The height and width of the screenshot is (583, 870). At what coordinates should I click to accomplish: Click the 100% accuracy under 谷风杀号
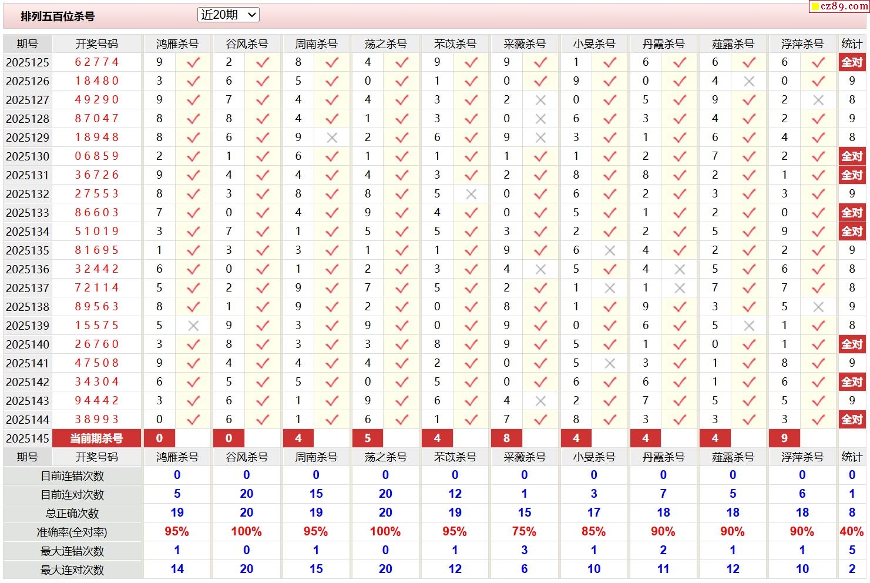click(x=247, y=531)
